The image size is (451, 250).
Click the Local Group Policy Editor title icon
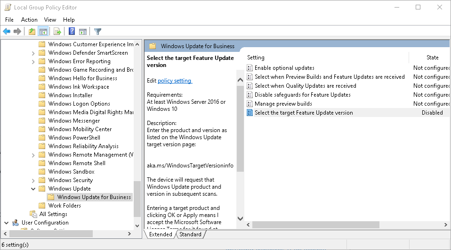coord(8,7)
